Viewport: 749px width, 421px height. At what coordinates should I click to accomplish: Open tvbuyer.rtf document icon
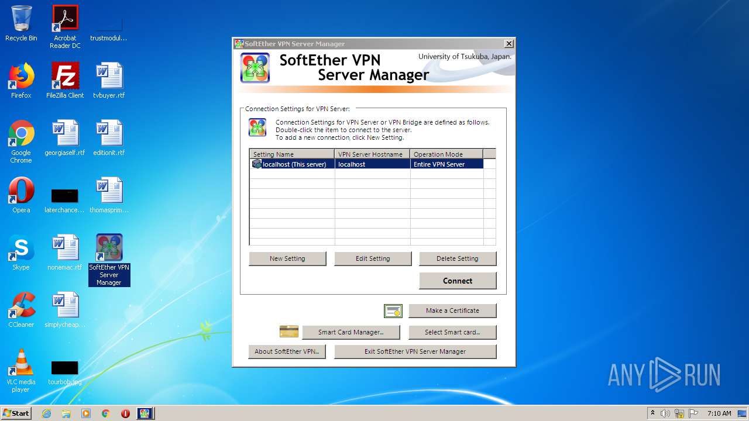tap(109, 81)
